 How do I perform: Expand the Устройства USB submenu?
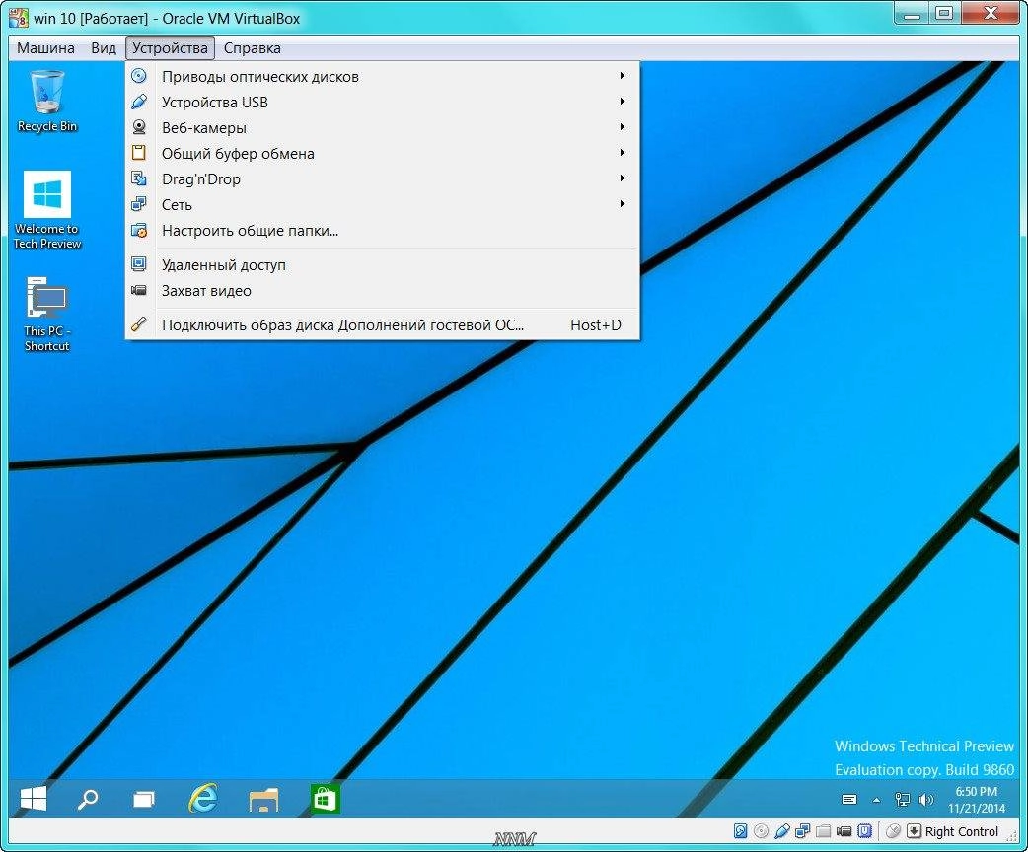382,102
